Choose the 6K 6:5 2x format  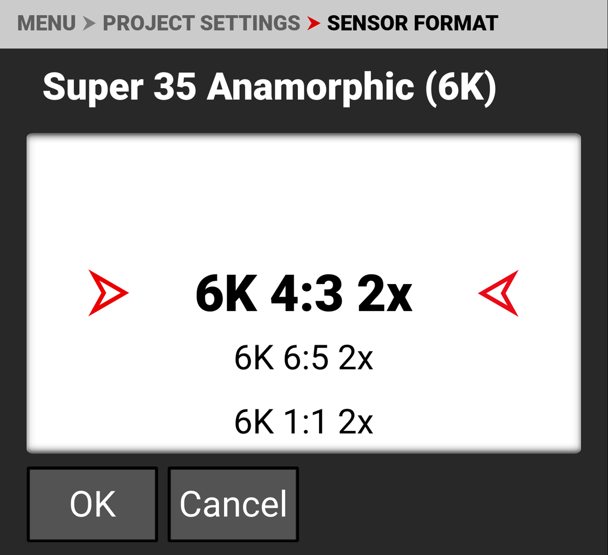point(304,358)
